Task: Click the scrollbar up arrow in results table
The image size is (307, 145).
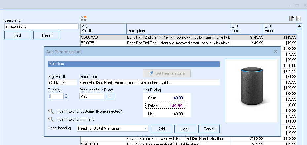Action: pos(300,26)
